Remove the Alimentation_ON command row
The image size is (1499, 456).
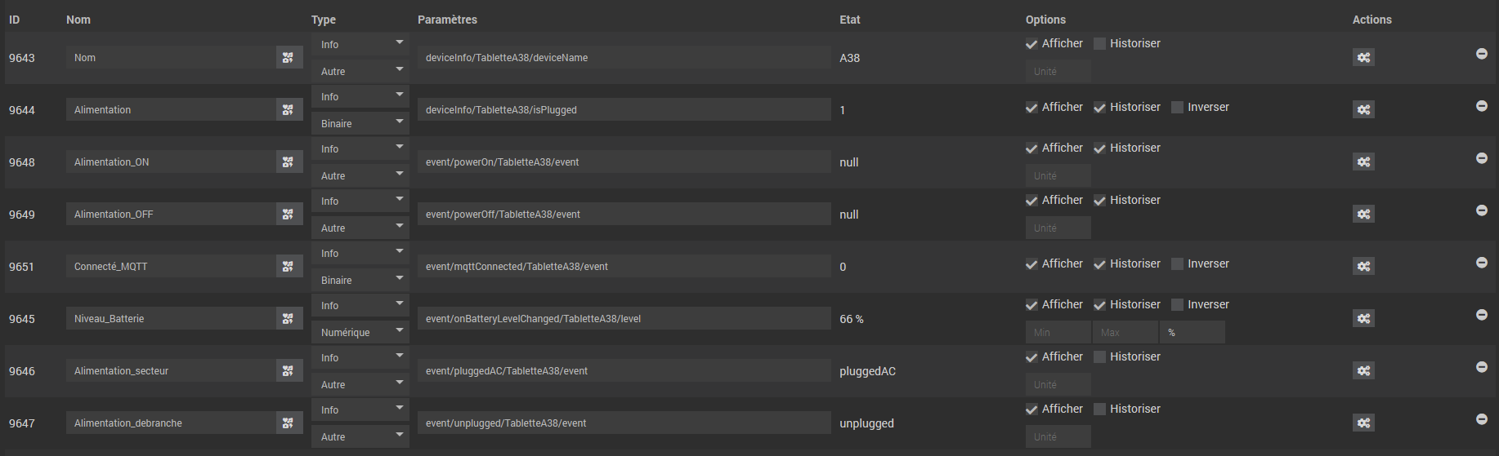pos(1481,158)
